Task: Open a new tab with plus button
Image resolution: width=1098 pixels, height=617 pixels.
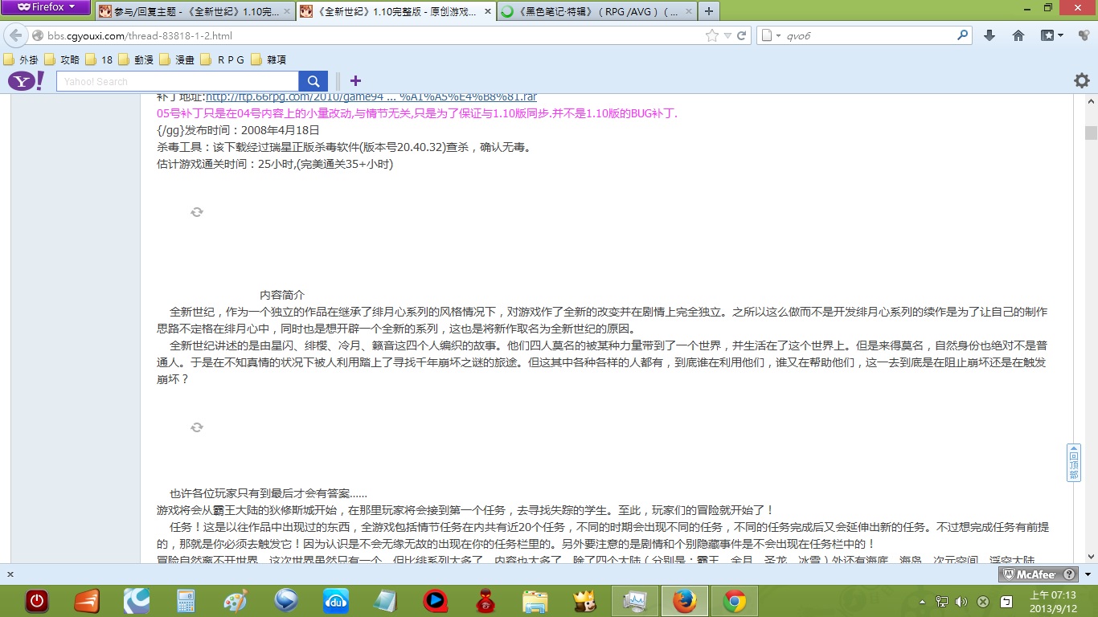Action: coord(708,12)
